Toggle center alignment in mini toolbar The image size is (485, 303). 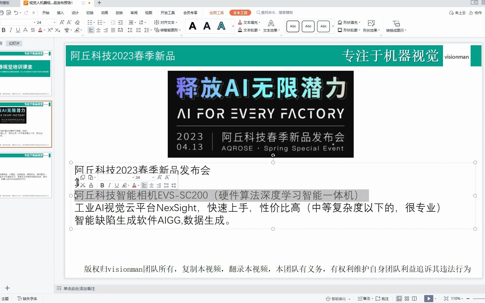(152, 185)
